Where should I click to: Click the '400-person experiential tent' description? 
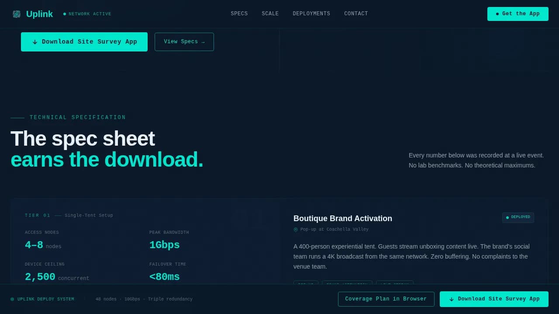411,256
